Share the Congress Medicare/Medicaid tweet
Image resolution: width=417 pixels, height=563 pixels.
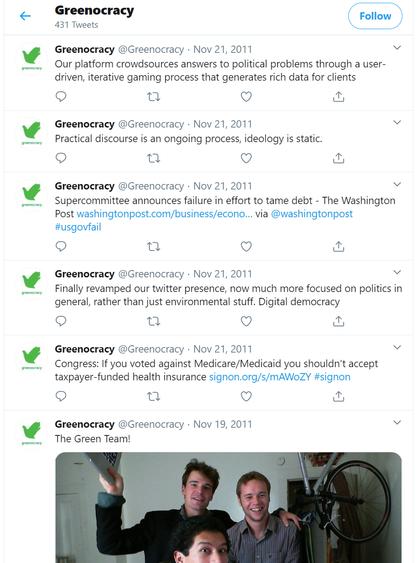338,396
